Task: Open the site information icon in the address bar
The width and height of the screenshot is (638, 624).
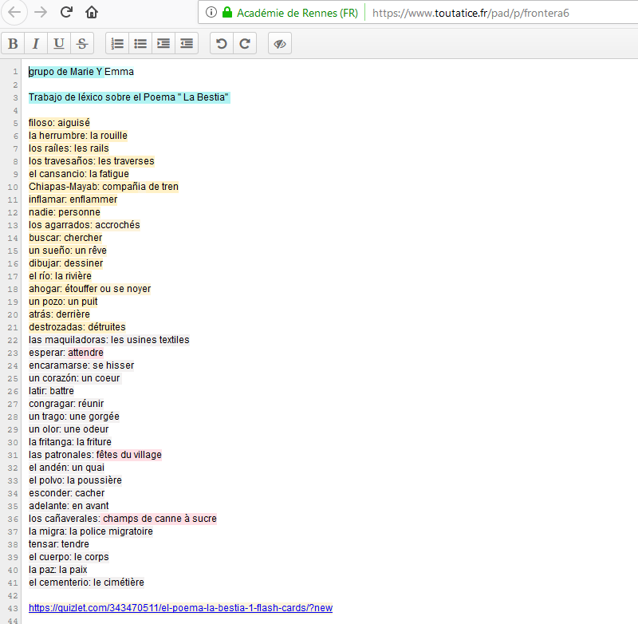Action: [x=211, y=13]
